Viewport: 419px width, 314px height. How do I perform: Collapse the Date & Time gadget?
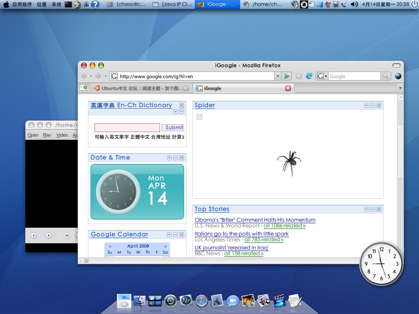tap(176, 158)
